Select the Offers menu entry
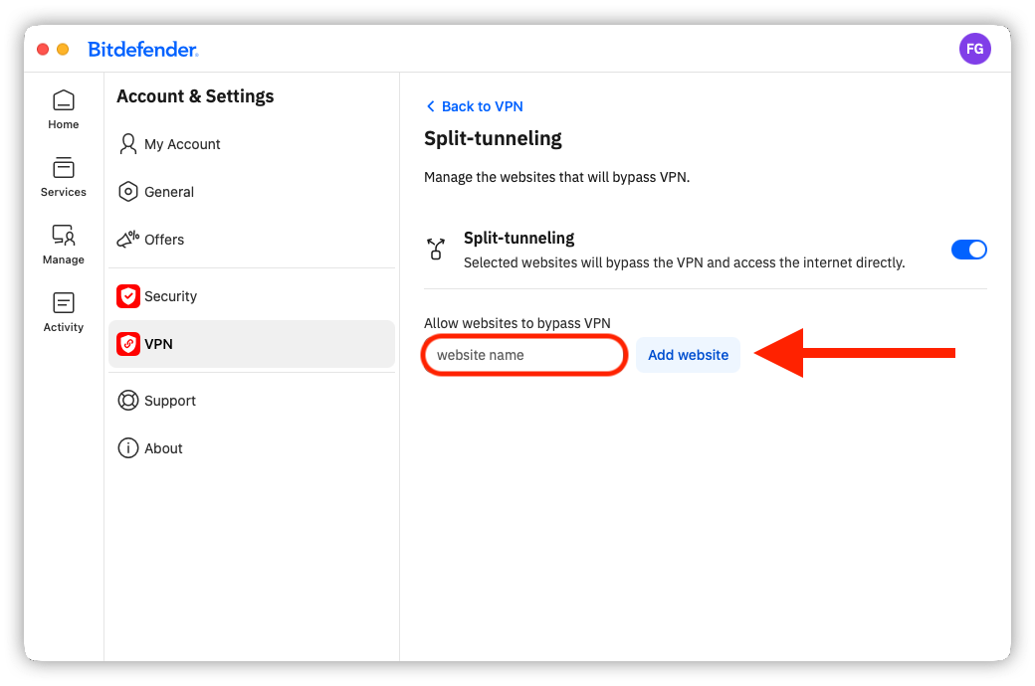Viewport: 1035px width, 686px height. (x=252, y=239)
